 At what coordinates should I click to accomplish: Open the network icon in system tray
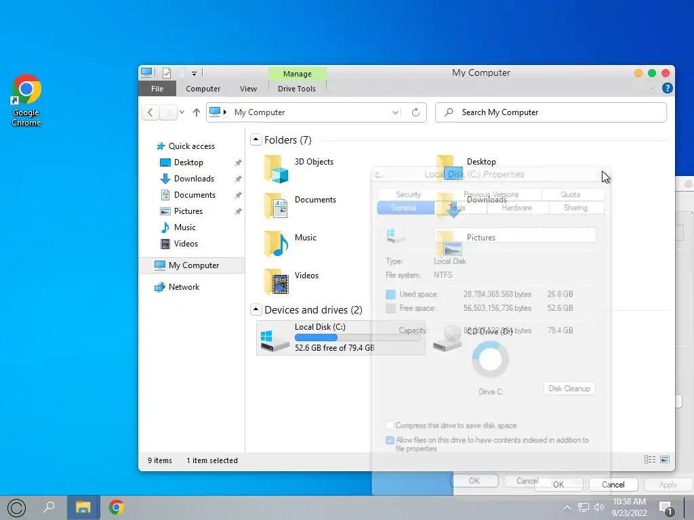tap(584, 507)
